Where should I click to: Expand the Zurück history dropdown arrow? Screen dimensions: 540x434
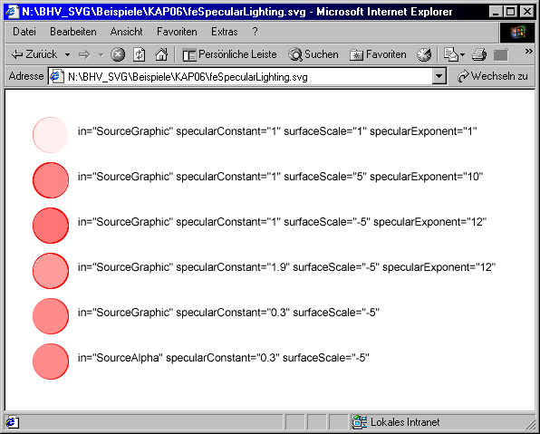point(67,54)
